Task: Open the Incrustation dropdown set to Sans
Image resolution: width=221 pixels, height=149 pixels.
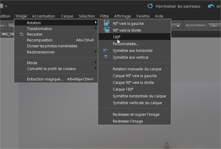Action: (214, 26)
